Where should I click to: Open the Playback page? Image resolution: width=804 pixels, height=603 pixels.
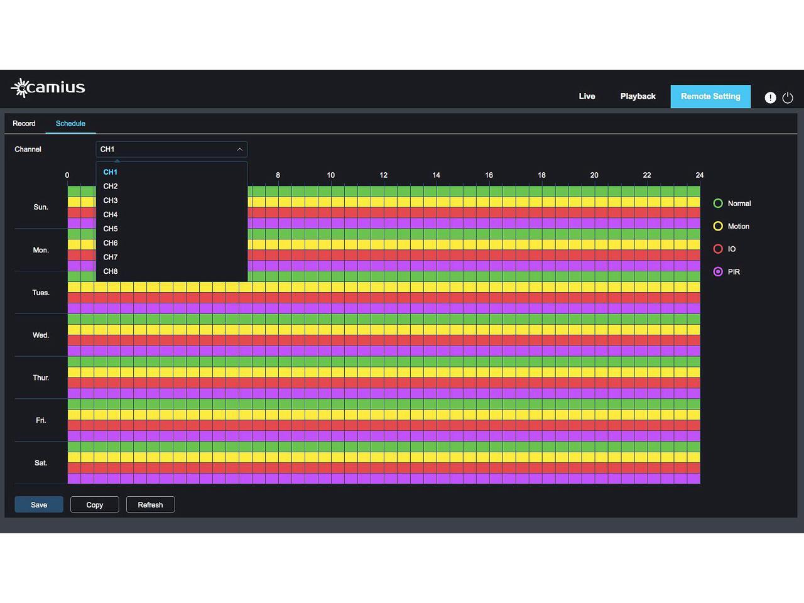pyautogui.click(x=638, y=97)
